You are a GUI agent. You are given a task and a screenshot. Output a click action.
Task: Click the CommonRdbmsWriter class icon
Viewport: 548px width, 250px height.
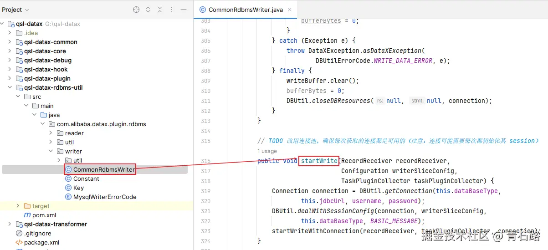coord(68,169)
